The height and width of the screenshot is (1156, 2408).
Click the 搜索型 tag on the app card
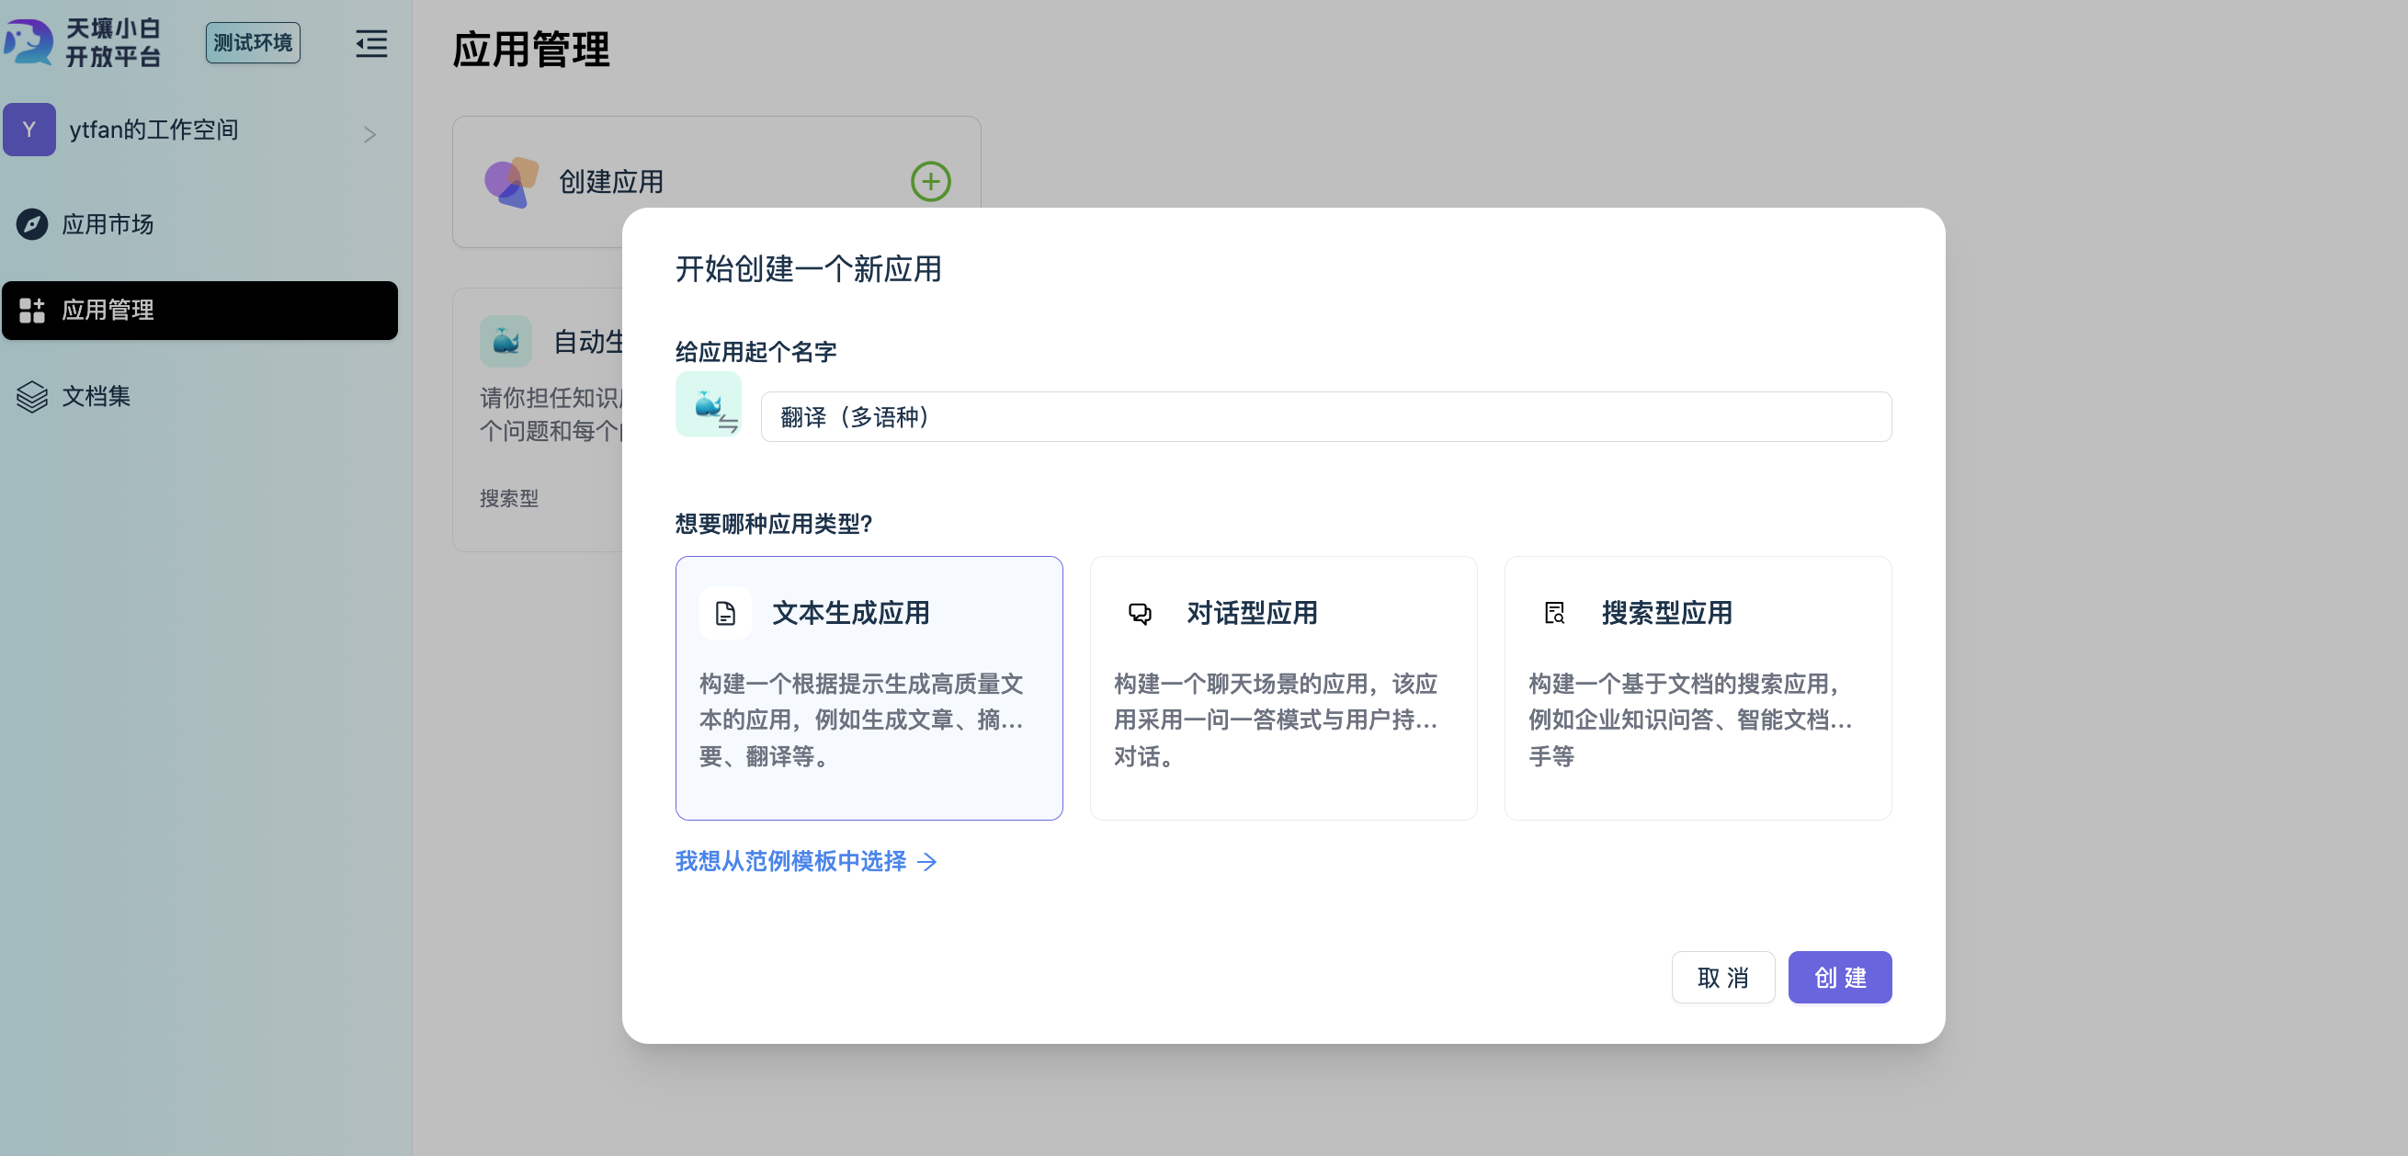509,498
